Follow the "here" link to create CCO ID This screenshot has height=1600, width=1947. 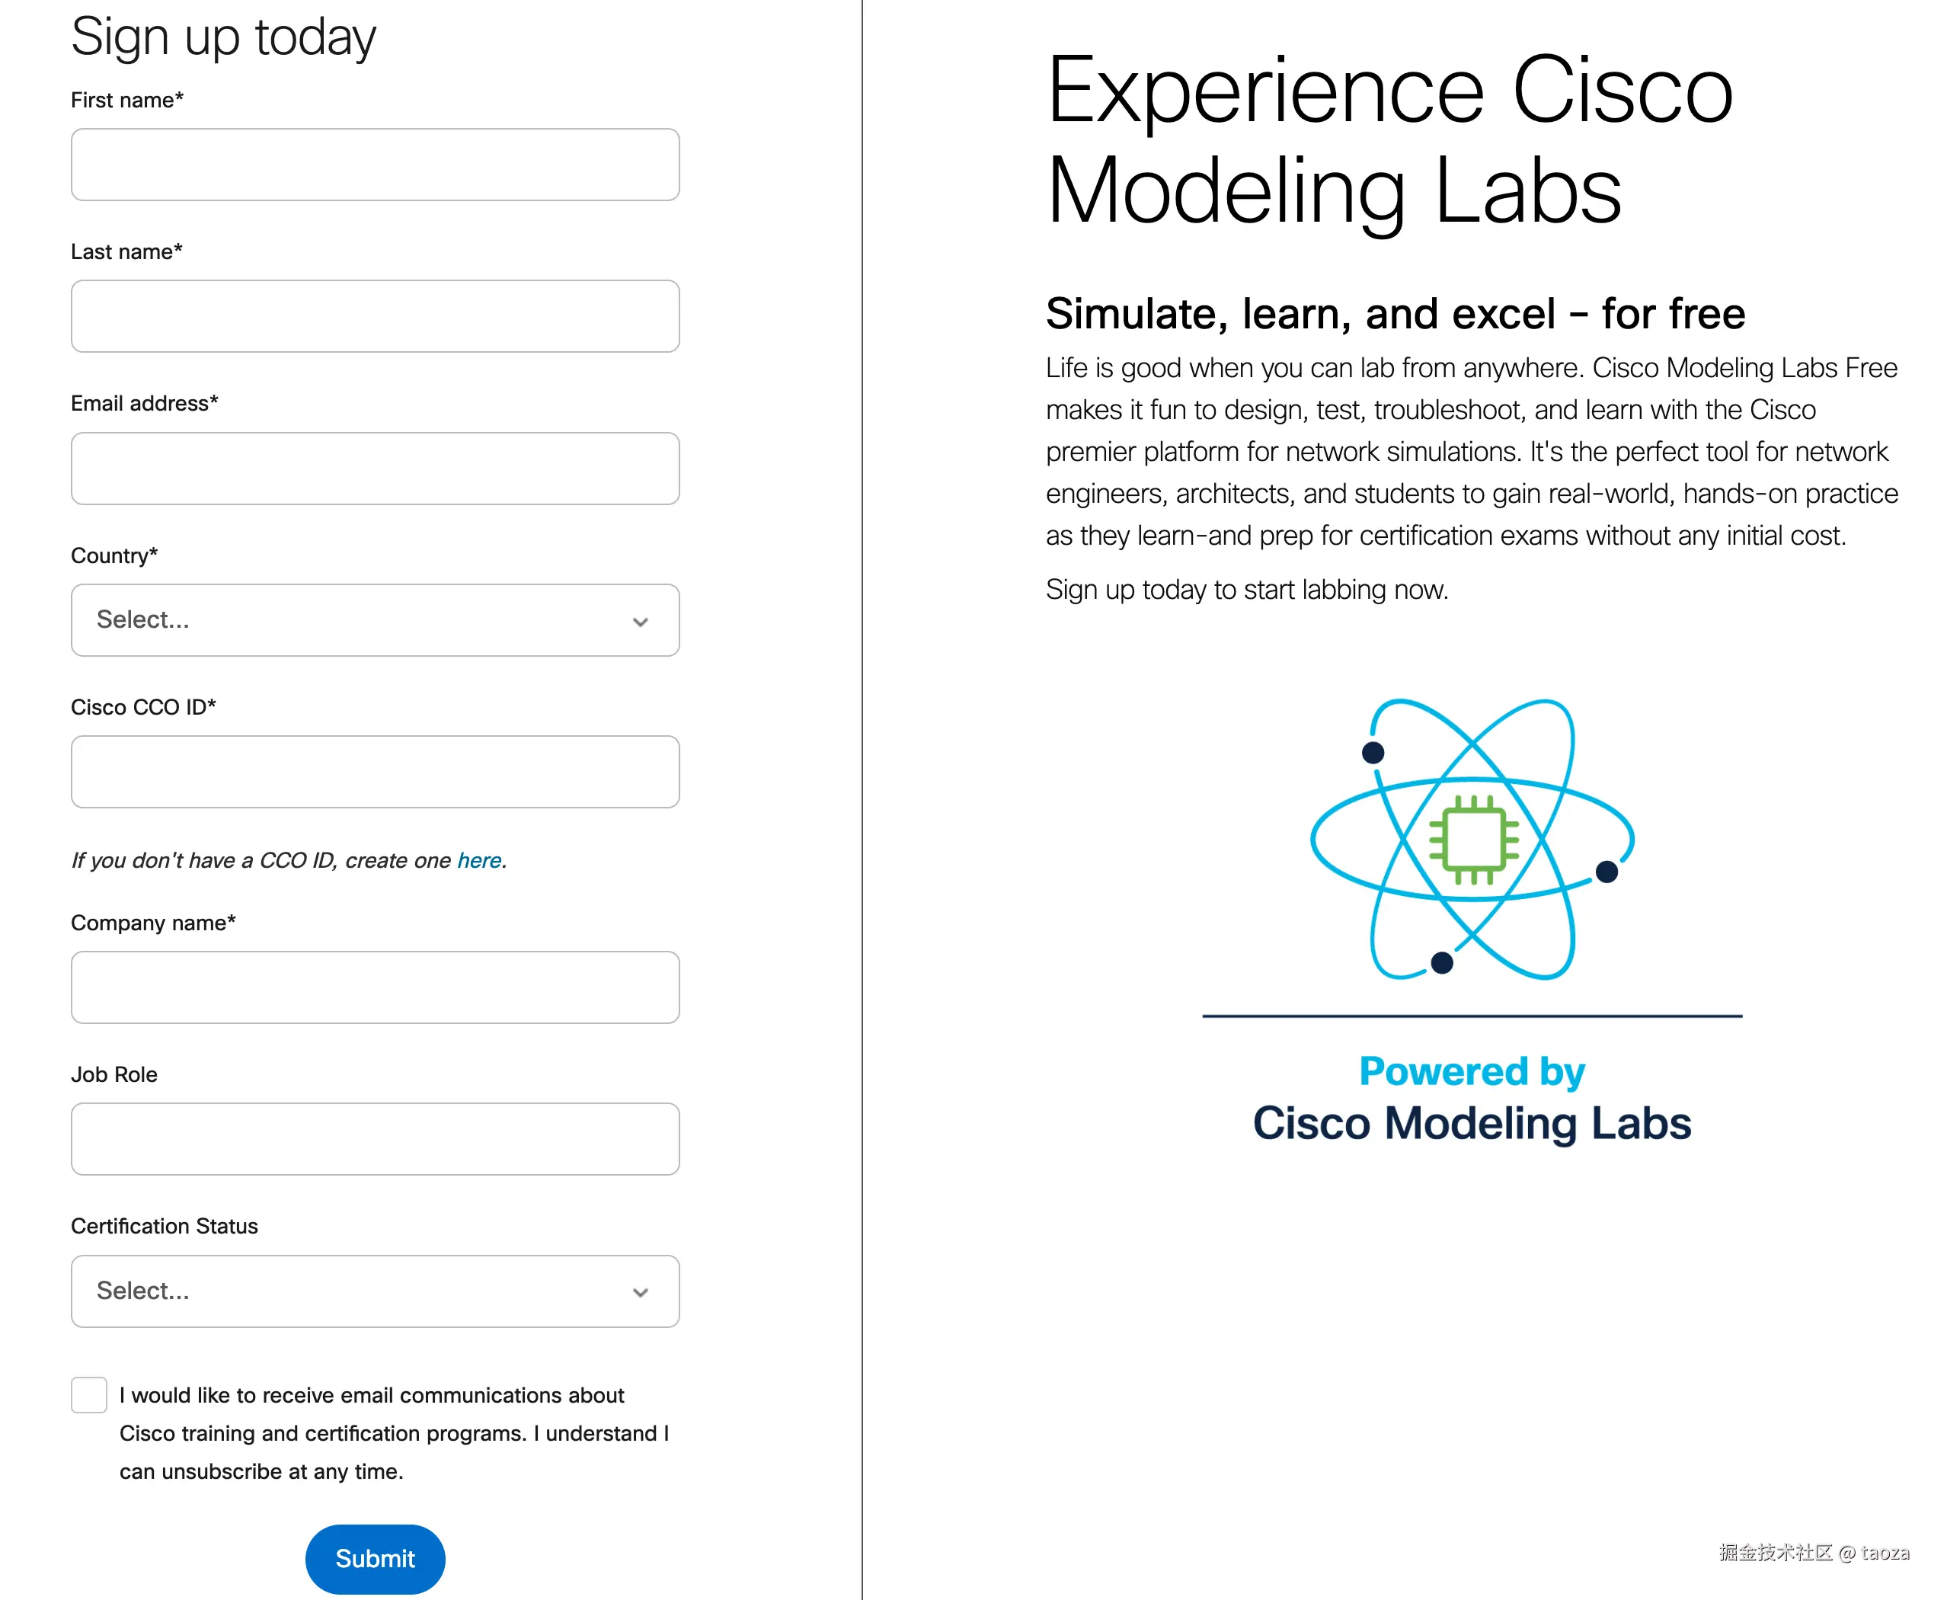coord(479,860)
